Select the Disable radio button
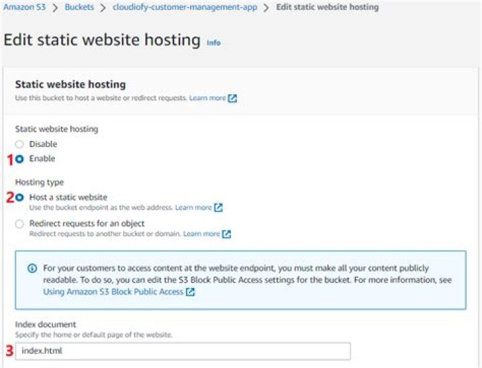The width and height of the screenshot is (482, 368). pos(19,144)
